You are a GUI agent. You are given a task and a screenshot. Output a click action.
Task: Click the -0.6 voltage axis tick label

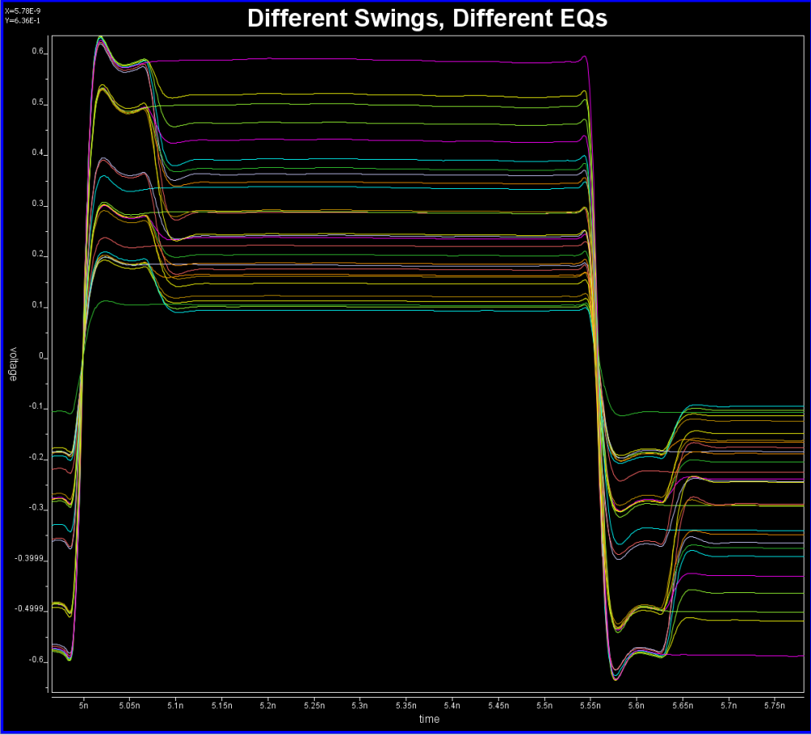pos(36,660)
